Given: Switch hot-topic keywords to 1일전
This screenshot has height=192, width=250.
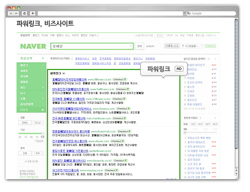Looking at the screenshot, I should tap(193, 124).
